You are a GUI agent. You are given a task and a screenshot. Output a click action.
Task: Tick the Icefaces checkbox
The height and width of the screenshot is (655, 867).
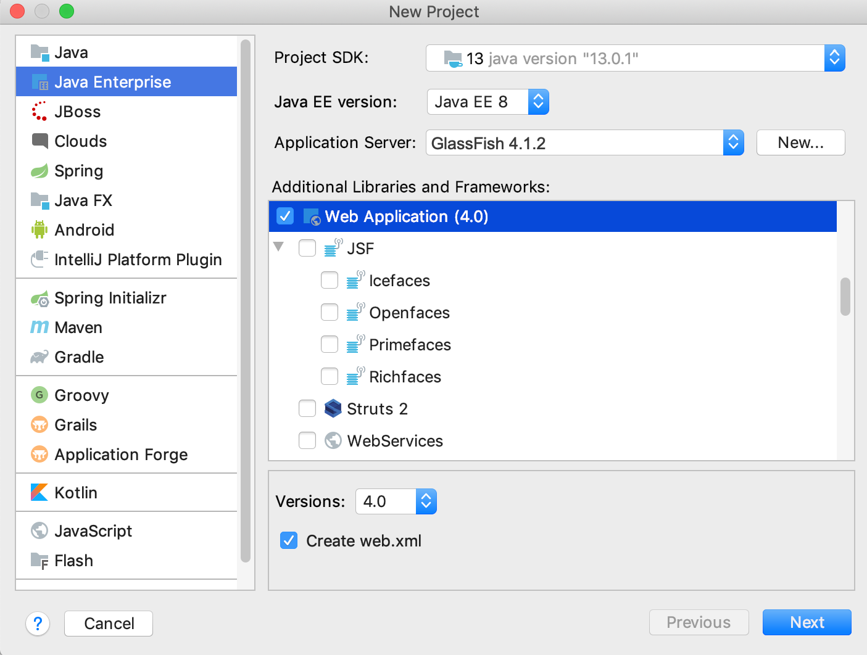point(330,280)
